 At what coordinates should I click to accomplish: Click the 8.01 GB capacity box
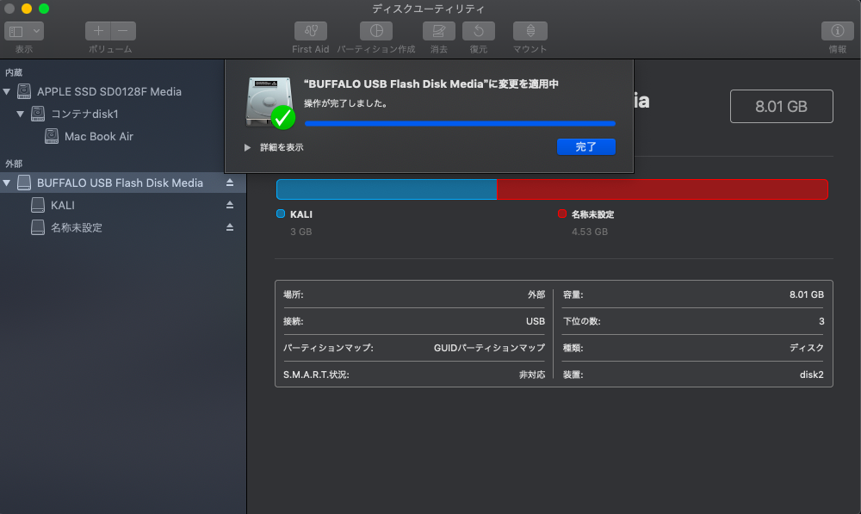click(x=781, y=107)
